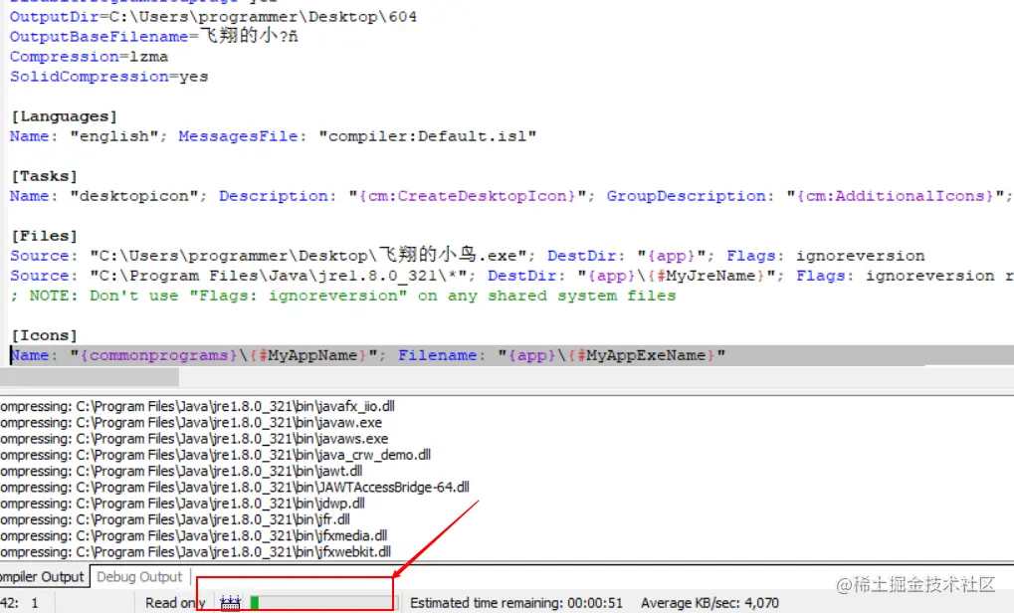The width and height of the screenshot is (1014, 613).
Task: Open the Debug Output tab
Action: (139, 577)
